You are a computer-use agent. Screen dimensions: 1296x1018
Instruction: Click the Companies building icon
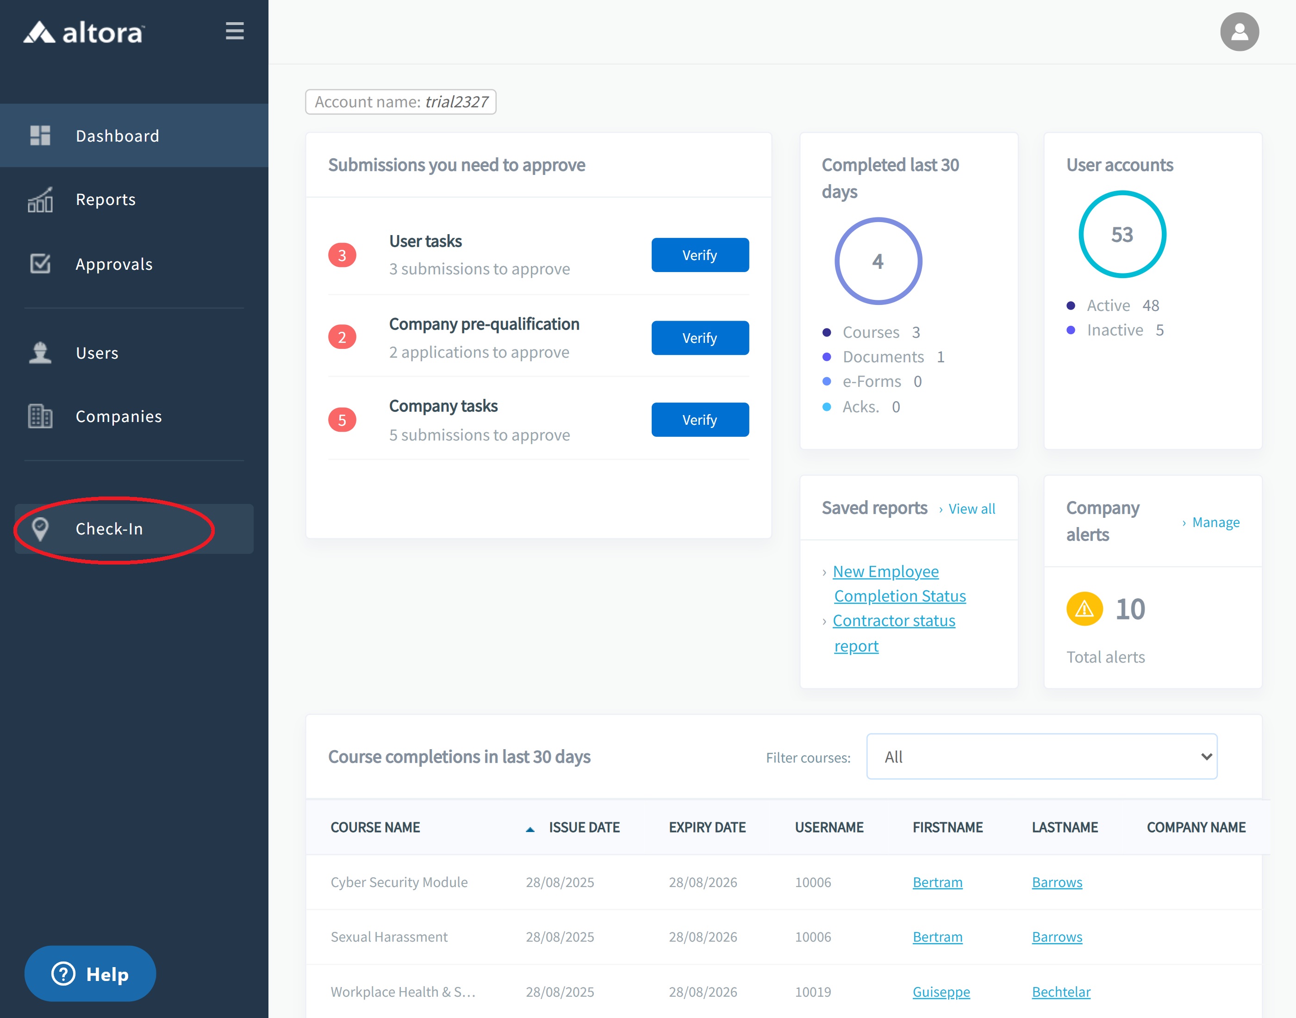click(x=40, y=416)
